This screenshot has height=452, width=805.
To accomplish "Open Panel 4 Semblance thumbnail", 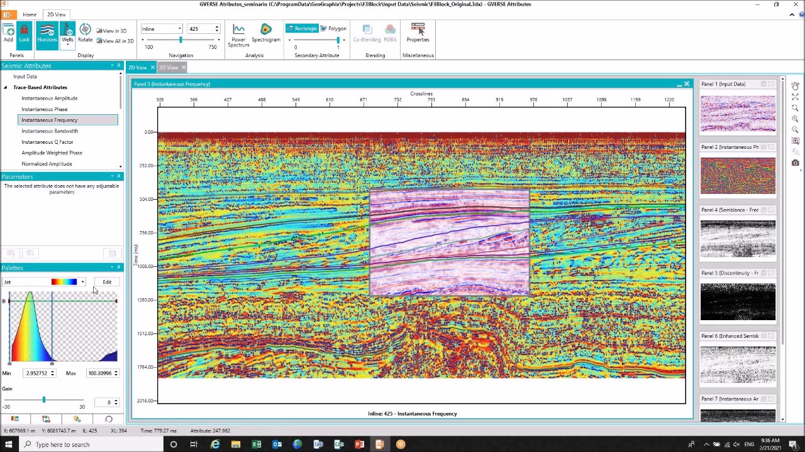I will pos(738,239).
